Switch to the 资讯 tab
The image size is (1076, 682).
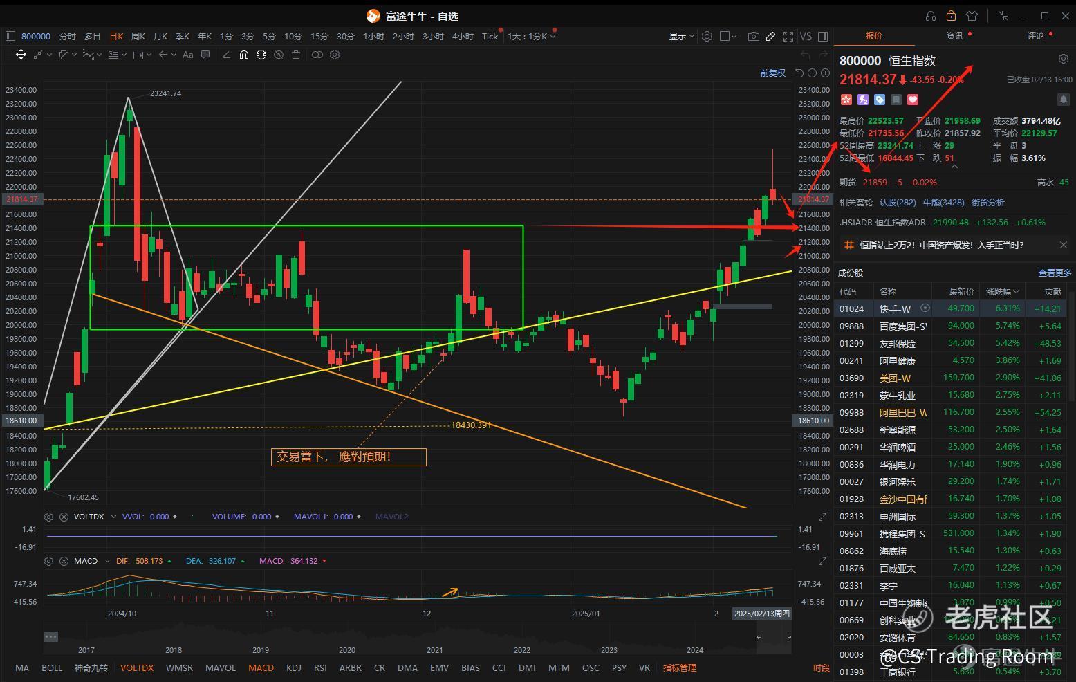pos(955,36)
